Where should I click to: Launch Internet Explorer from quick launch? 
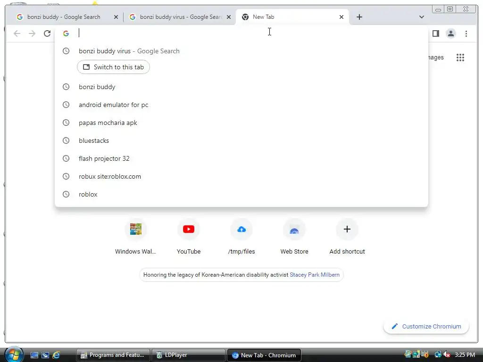click(x=56, y=355)
